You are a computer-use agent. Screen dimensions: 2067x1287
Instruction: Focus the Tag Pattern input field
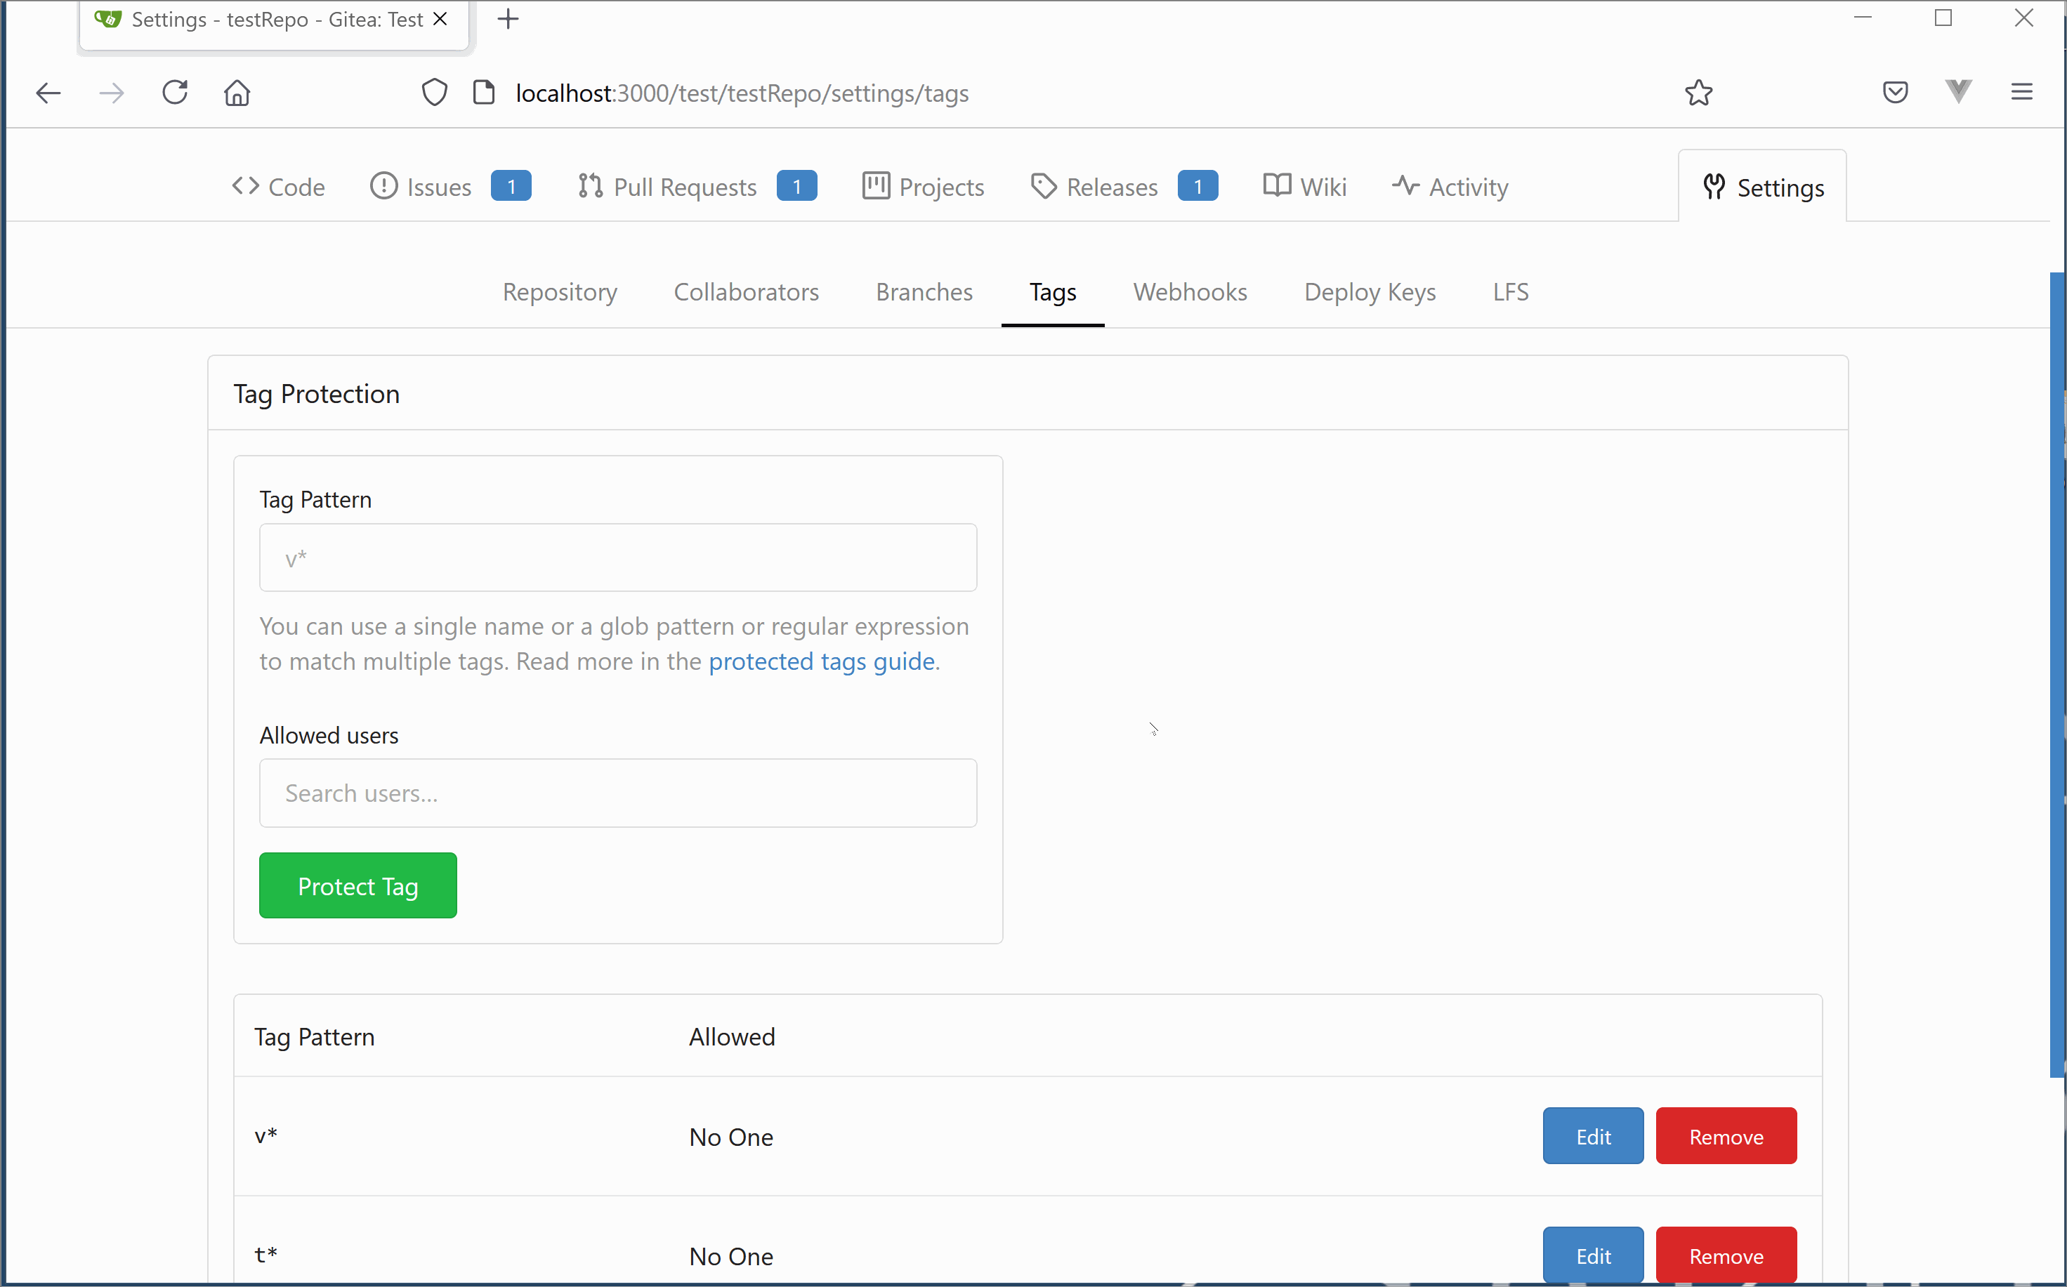618,557
